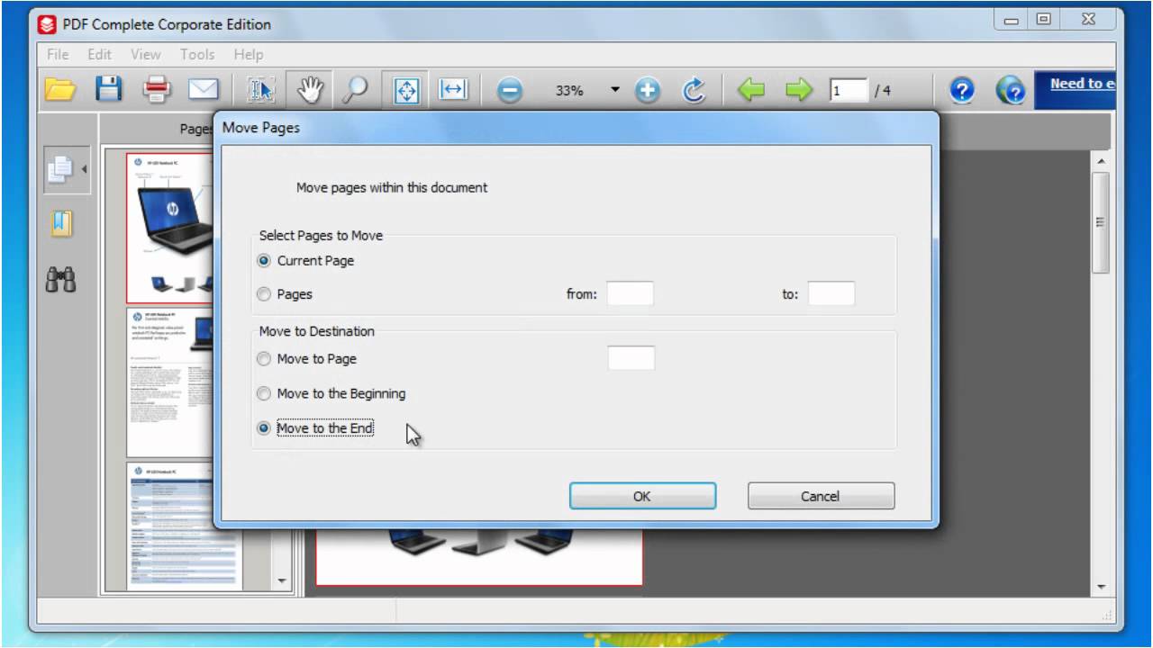Click the "Move Pages" dialog title
1153x648 pixels.
[x=261, y=128]
